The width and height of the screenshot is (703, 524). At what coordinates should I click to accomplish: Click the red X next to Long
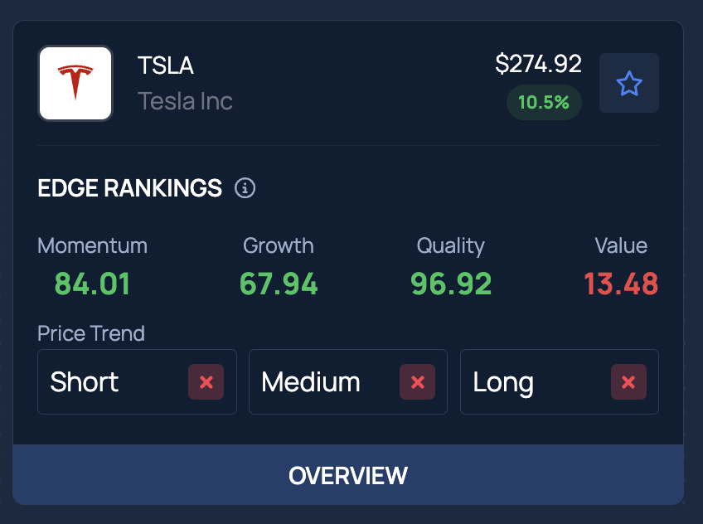(629, 382)
